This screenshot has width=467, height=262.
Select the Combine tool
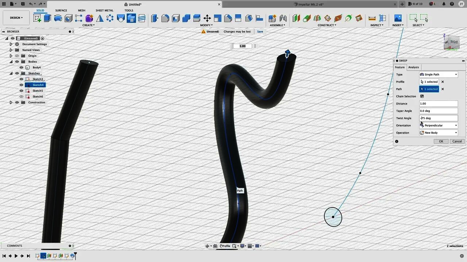pyautogui.click(x=186, y=18)
